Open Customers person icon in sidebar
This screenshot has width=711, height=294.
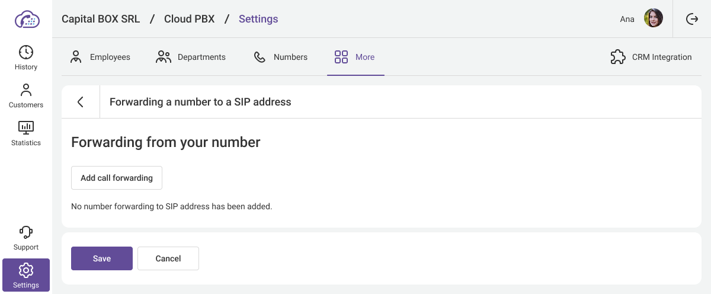(x=26, y=90)
